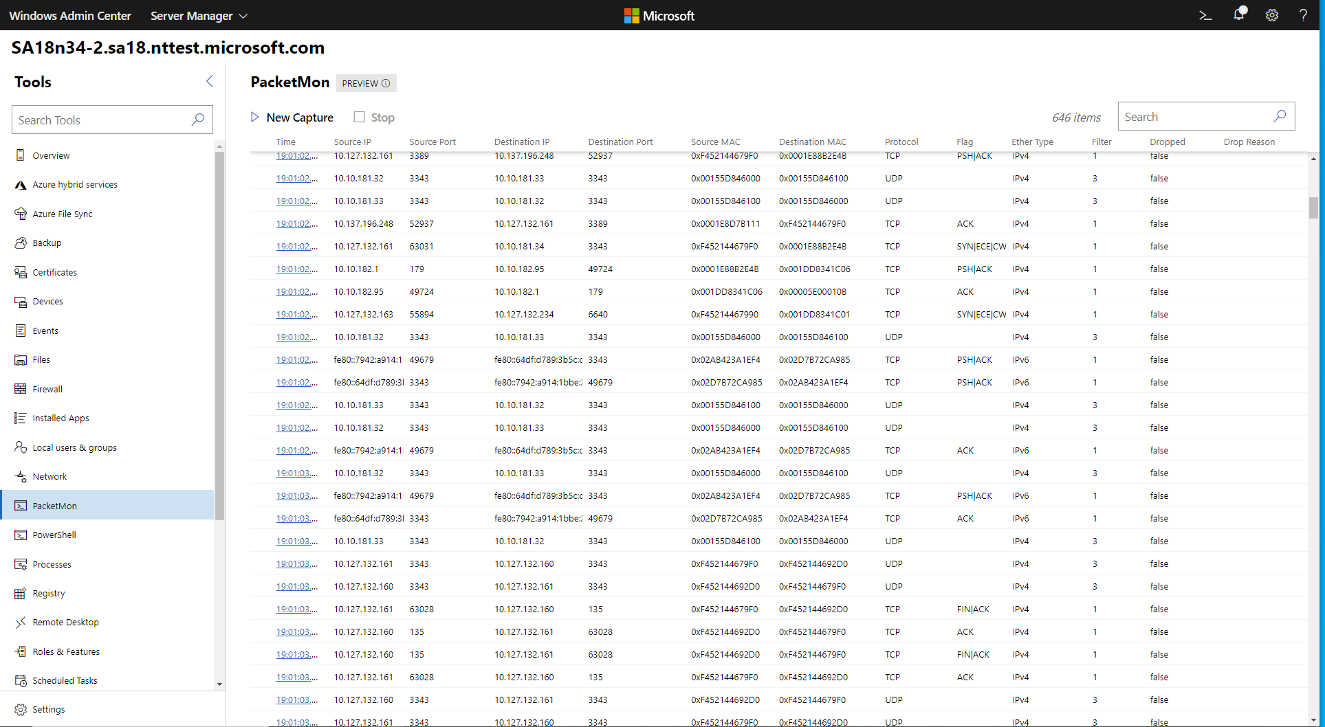Click the PREVIEW info icon
Image resolution: width=1325 pixels, height=727 pixels.
[x=386, y=83]
